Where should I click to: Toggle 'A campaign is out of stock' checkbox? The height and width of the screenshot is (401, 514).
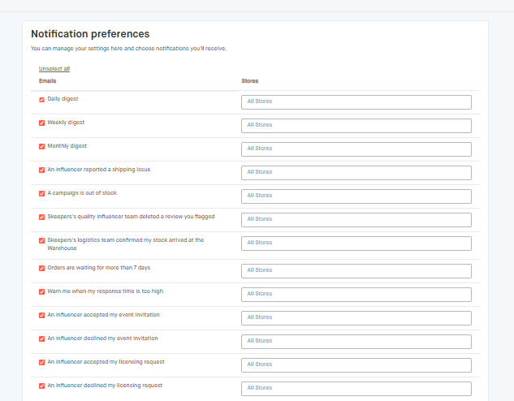click(42, 194)
